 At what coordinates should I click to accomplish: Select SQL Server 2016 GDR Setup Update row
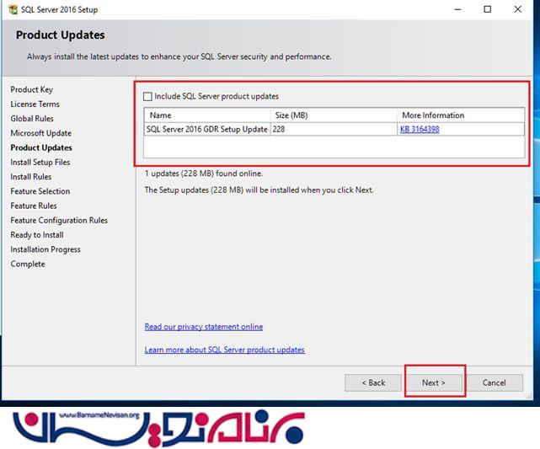click(334, 129)
